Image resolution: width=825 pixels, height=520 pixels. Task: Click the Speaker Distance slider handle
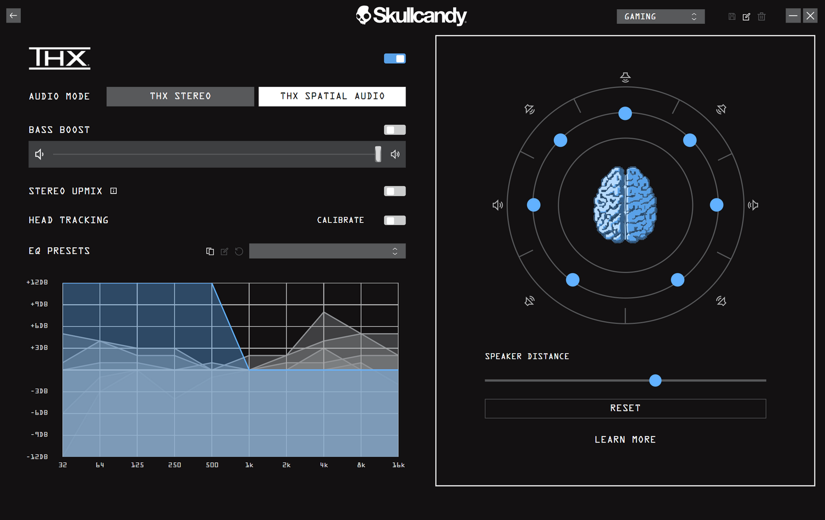pos(655,380)
